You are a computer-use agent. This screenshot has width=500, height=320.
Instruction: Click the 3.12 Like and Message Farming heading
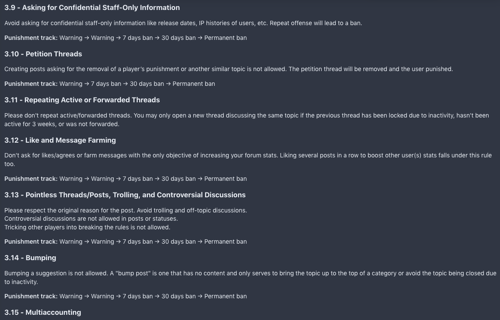60,140
